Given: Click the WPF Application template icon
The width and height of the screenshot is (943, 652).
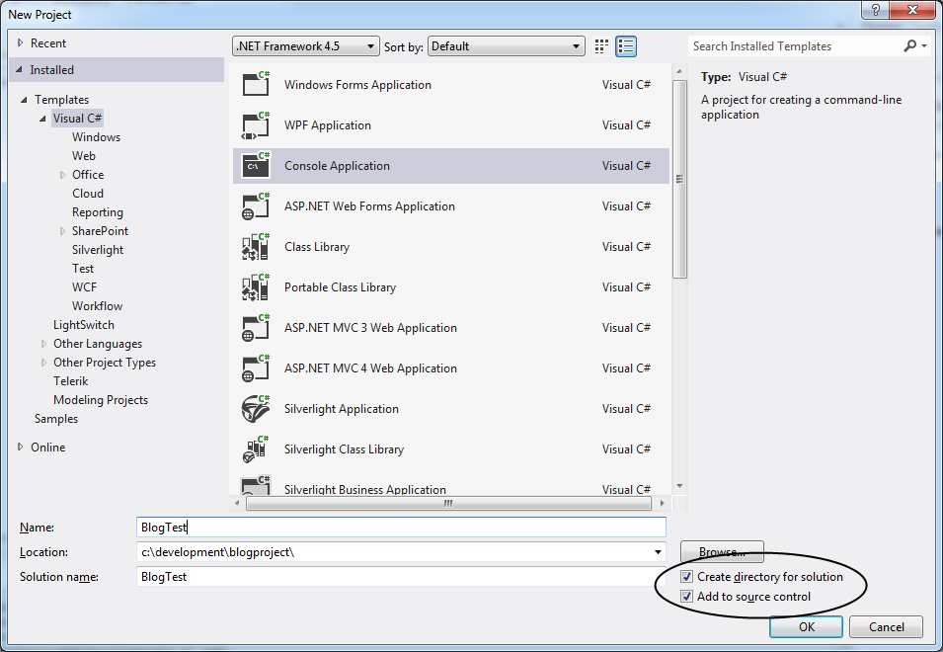Looking at the screenshot, I should 256,125.
